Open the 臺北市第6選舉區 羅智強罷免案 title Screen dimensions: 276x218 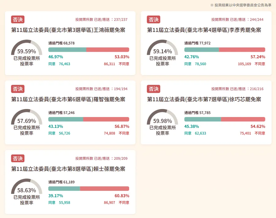click(68, 99)
